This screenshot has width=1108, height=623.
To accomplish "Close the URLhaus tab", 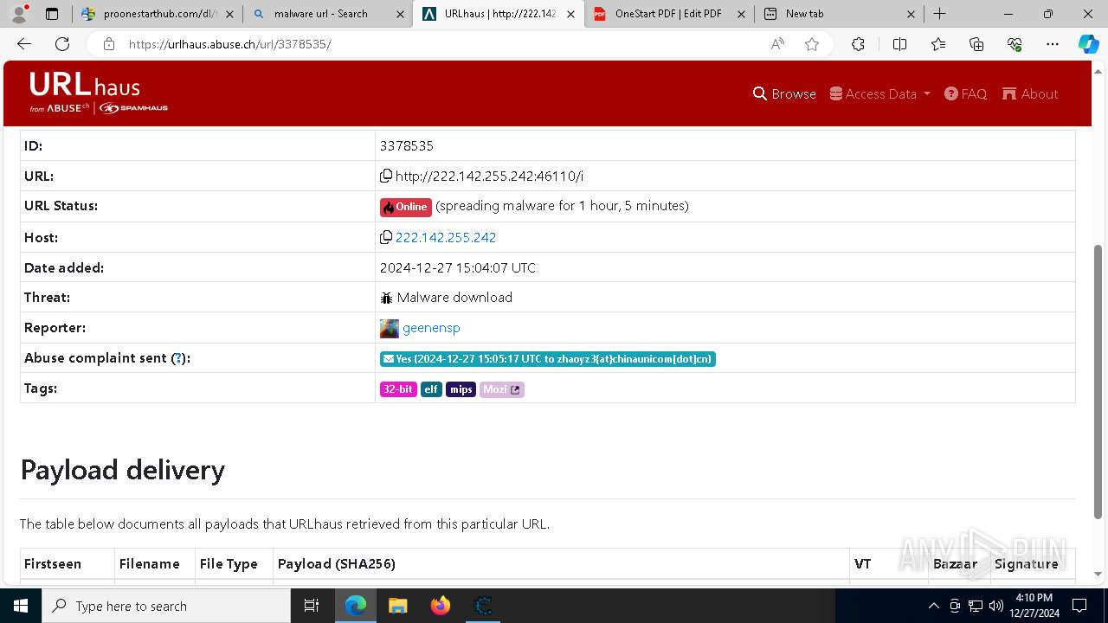I will point(570,14).
